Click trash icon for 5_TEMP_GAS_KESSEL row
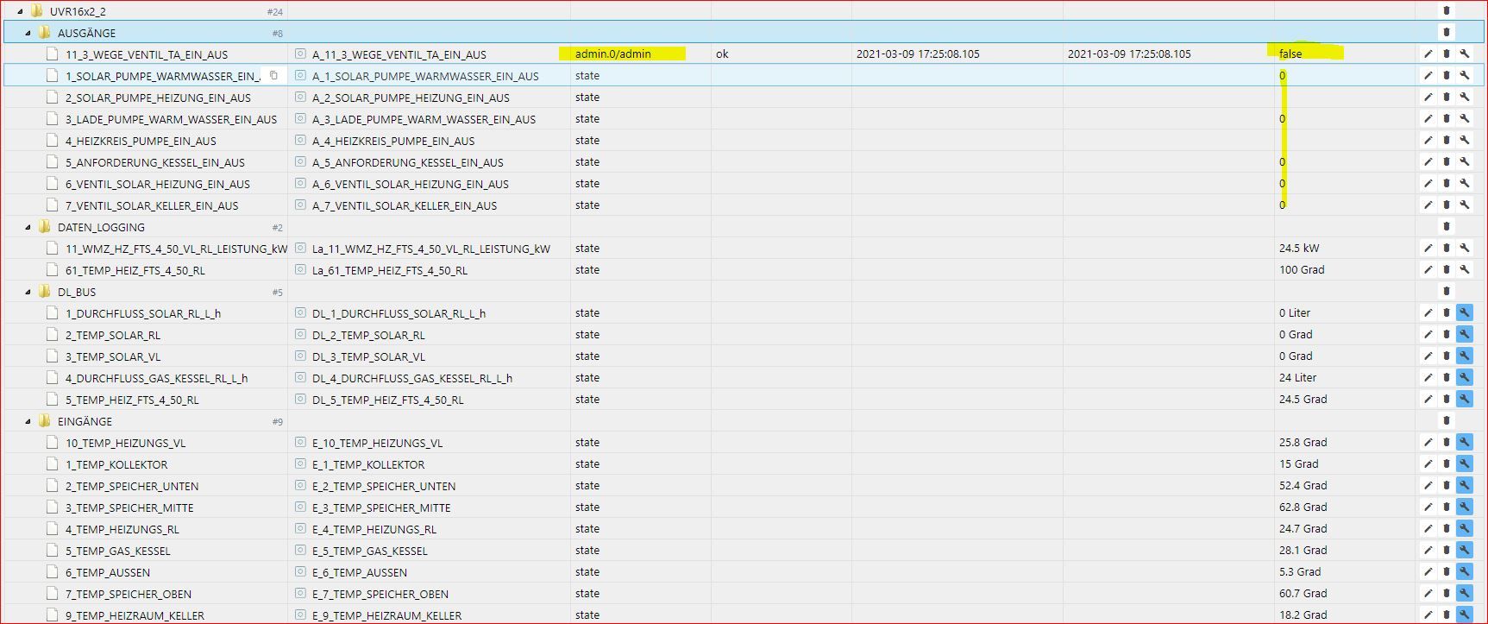The width and height of the screenshot is (1488, 624). coord(1447,550)
